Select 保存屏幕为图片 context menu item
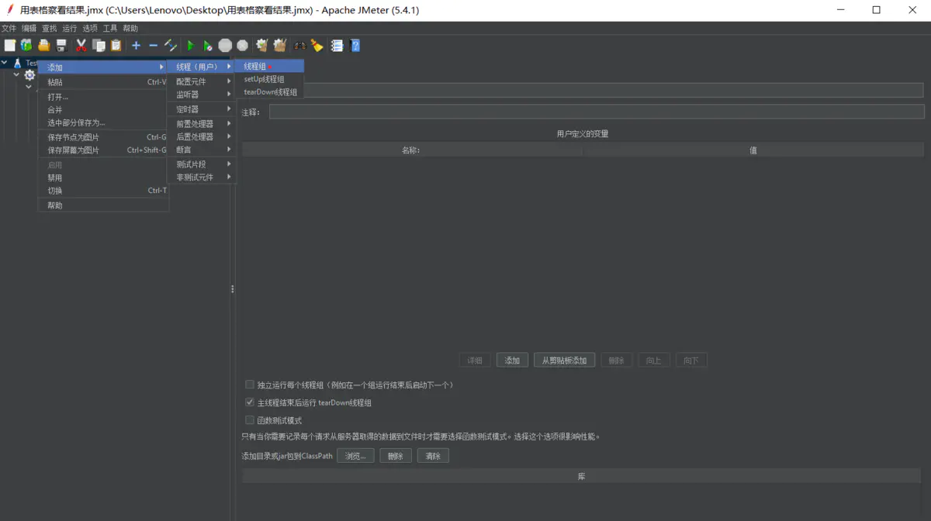Image resolution: width=931 pixels, height=521 pixels. (103, 150)
